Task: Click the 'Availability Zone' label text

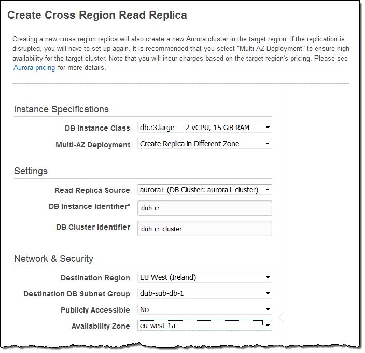Action: (x=101, y=326)
